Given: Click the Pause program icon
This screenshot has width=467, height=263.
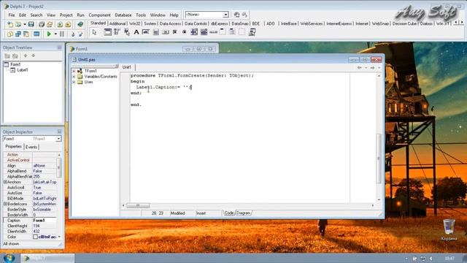Looking at the screenshot, I should click(62, 34).
